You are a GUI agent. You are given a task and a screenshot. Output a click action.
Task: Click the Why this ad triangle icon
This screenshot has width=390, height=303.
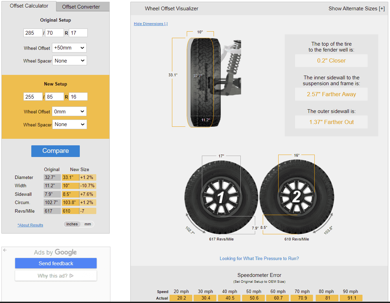tap(72, 276)
